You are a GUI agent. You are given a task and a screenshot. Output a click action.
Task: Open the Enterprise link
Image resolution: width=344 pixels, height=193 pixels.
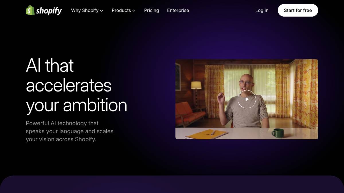tap(178, 10)
